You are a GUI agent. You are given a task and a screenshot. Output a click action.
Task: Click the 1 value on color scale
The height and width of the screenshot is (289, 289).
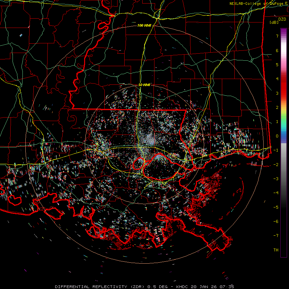(x=277, y=122)
